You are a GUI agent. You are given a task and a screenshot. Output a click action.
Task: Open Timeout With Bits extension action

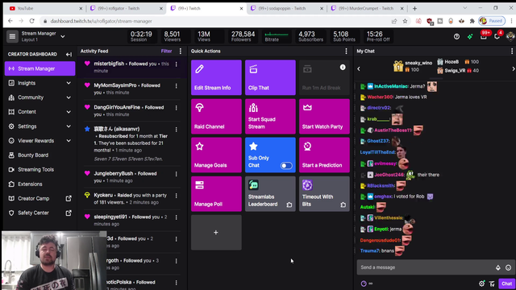(x=324, y=194)
